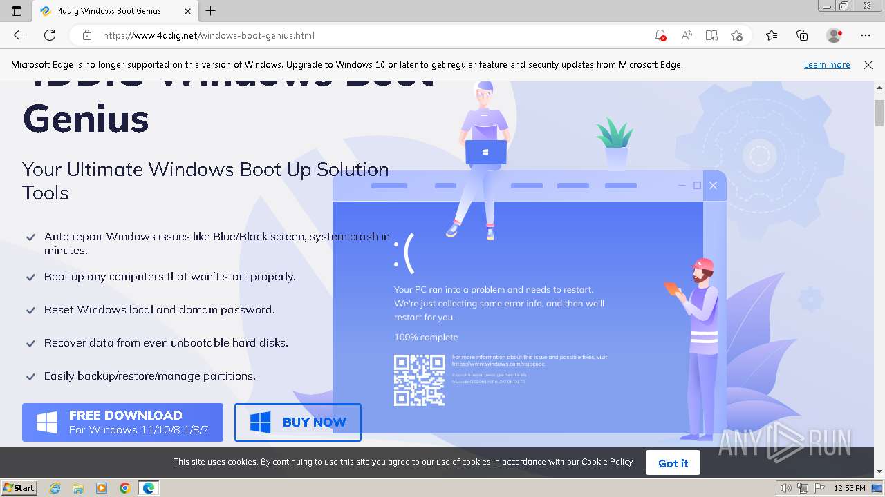Image resolution: width=885 pixels, height=497 pixels.
Task: Dismiss the Edge unsupported notification bar
Action: tap(868, 65)
